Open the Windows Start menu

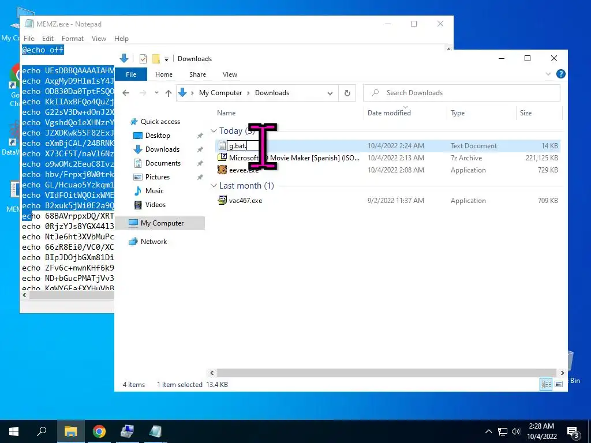tap(14, 431)
